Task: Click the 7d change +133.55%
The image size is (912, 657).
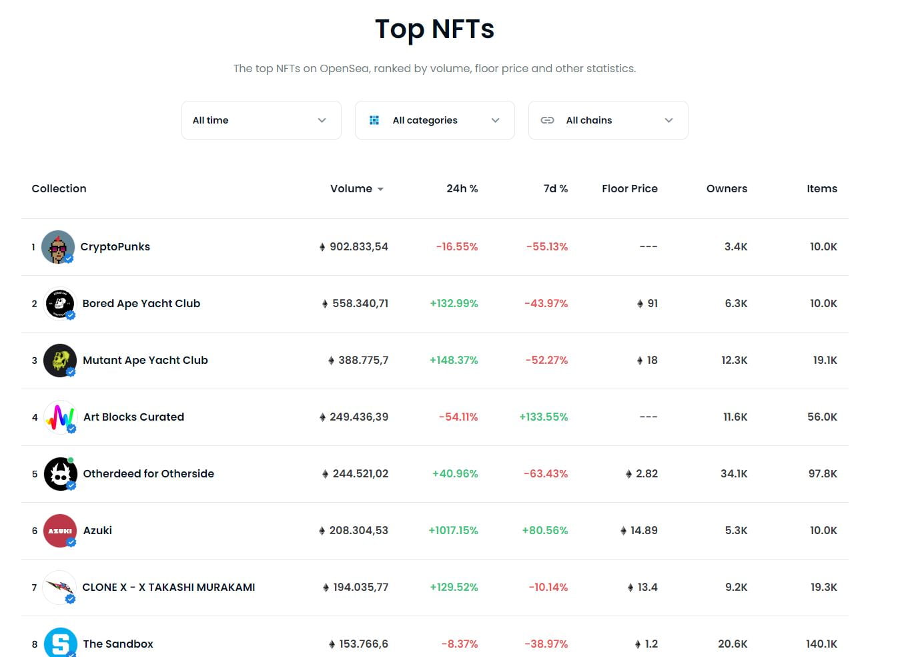Action: tap(544, 417)
